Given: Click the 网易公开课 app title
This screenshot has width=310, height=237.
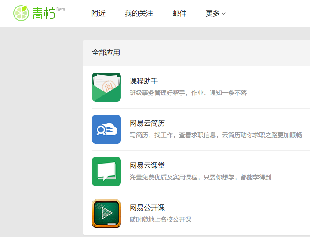Looking at the screenshot, I should point(147,208).
